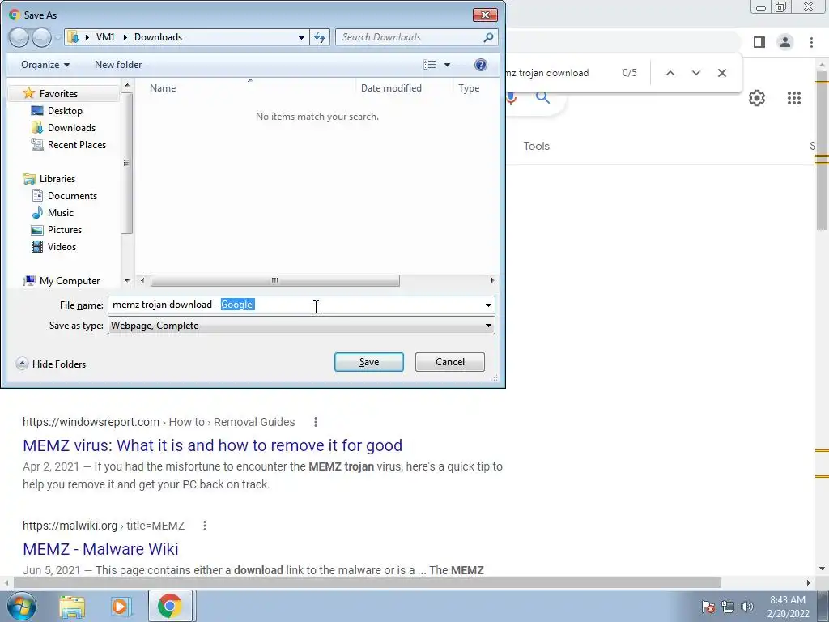Go to previous find match in Chrome

(x=670, y=73)
